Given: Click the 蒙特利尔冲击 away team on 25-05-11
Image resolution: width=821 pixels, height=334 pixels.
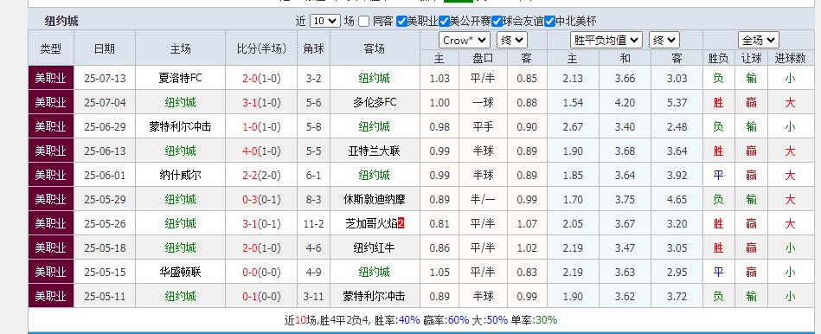Looking at the screenshot, I should 375,296.
